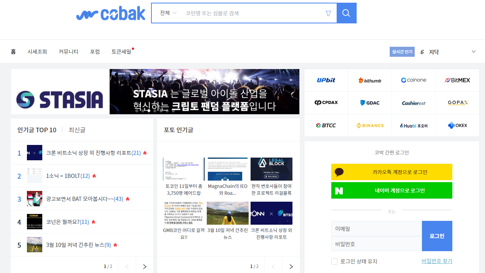Open the 토큰세일 menu

[x=121, y=52]
